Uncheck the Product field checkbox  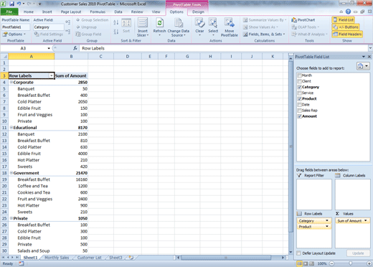point(299,98)
